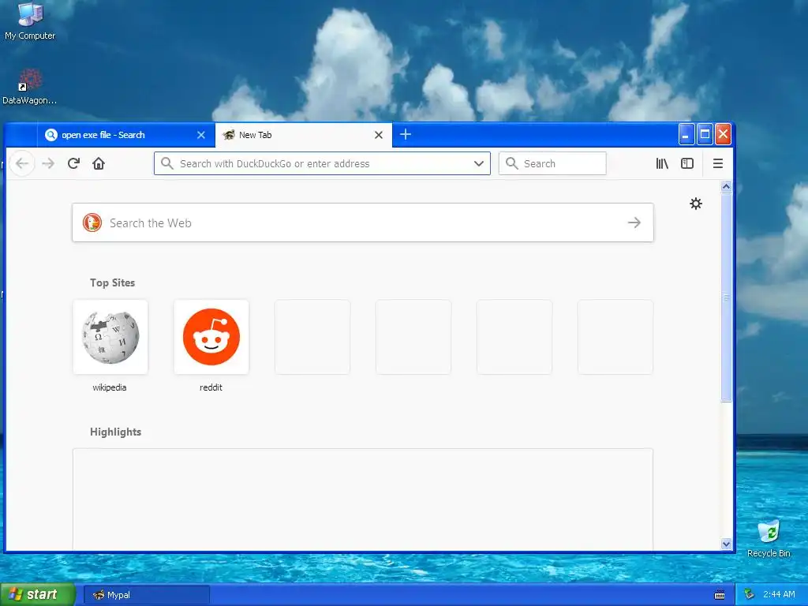Select the New Tab tab

pos(304,135)
